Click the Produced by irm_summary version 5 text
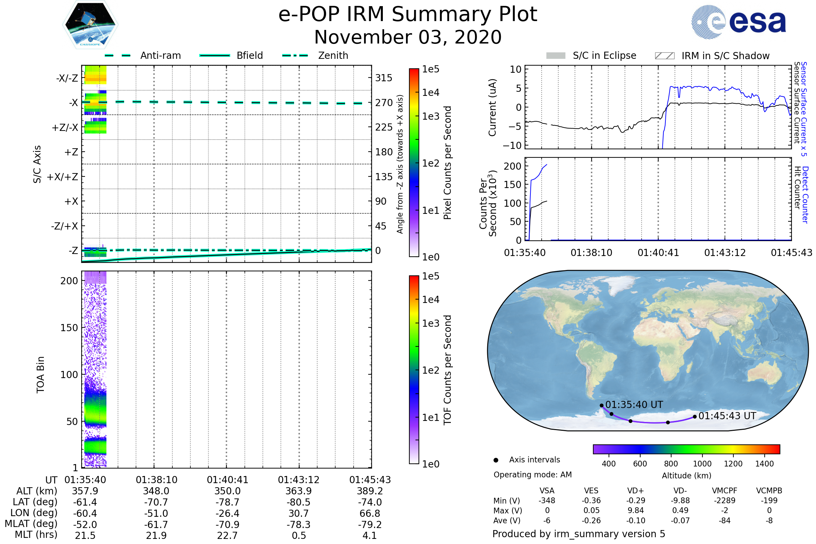816x544 pixels. (578, 534)
